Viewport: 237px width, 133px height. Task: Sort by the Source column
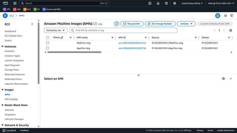pos(196,38)
